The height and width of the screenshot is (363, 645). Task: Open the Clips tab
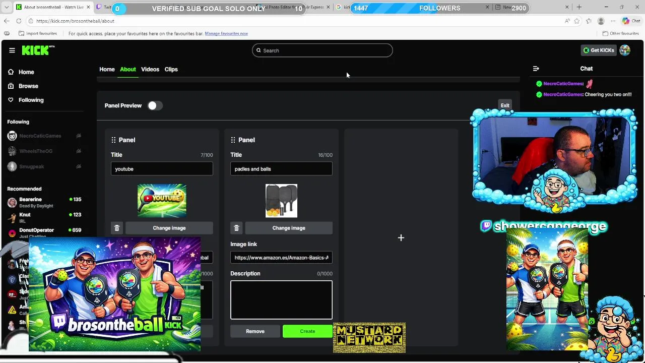[x=171, y=69]
